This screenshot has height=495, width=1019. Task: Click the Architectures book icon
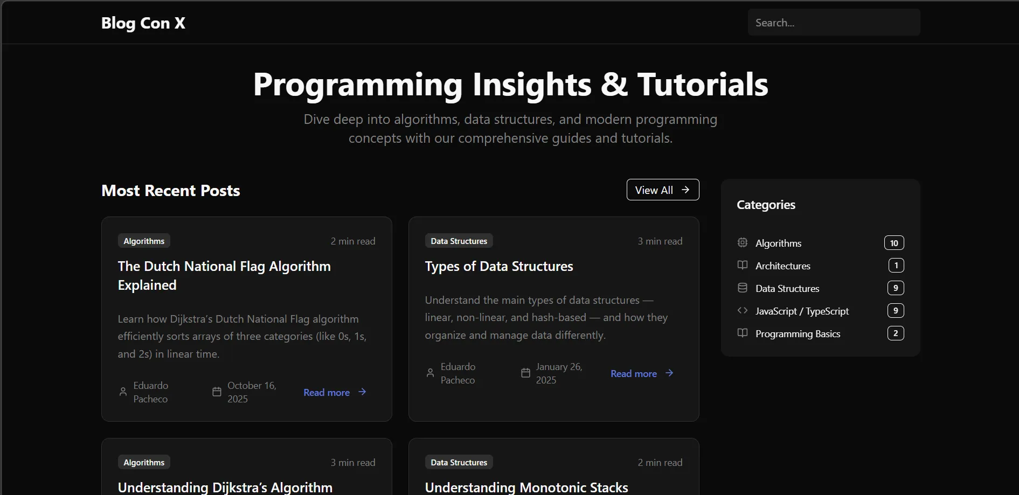pyautogui.click(x=742, y=266)
